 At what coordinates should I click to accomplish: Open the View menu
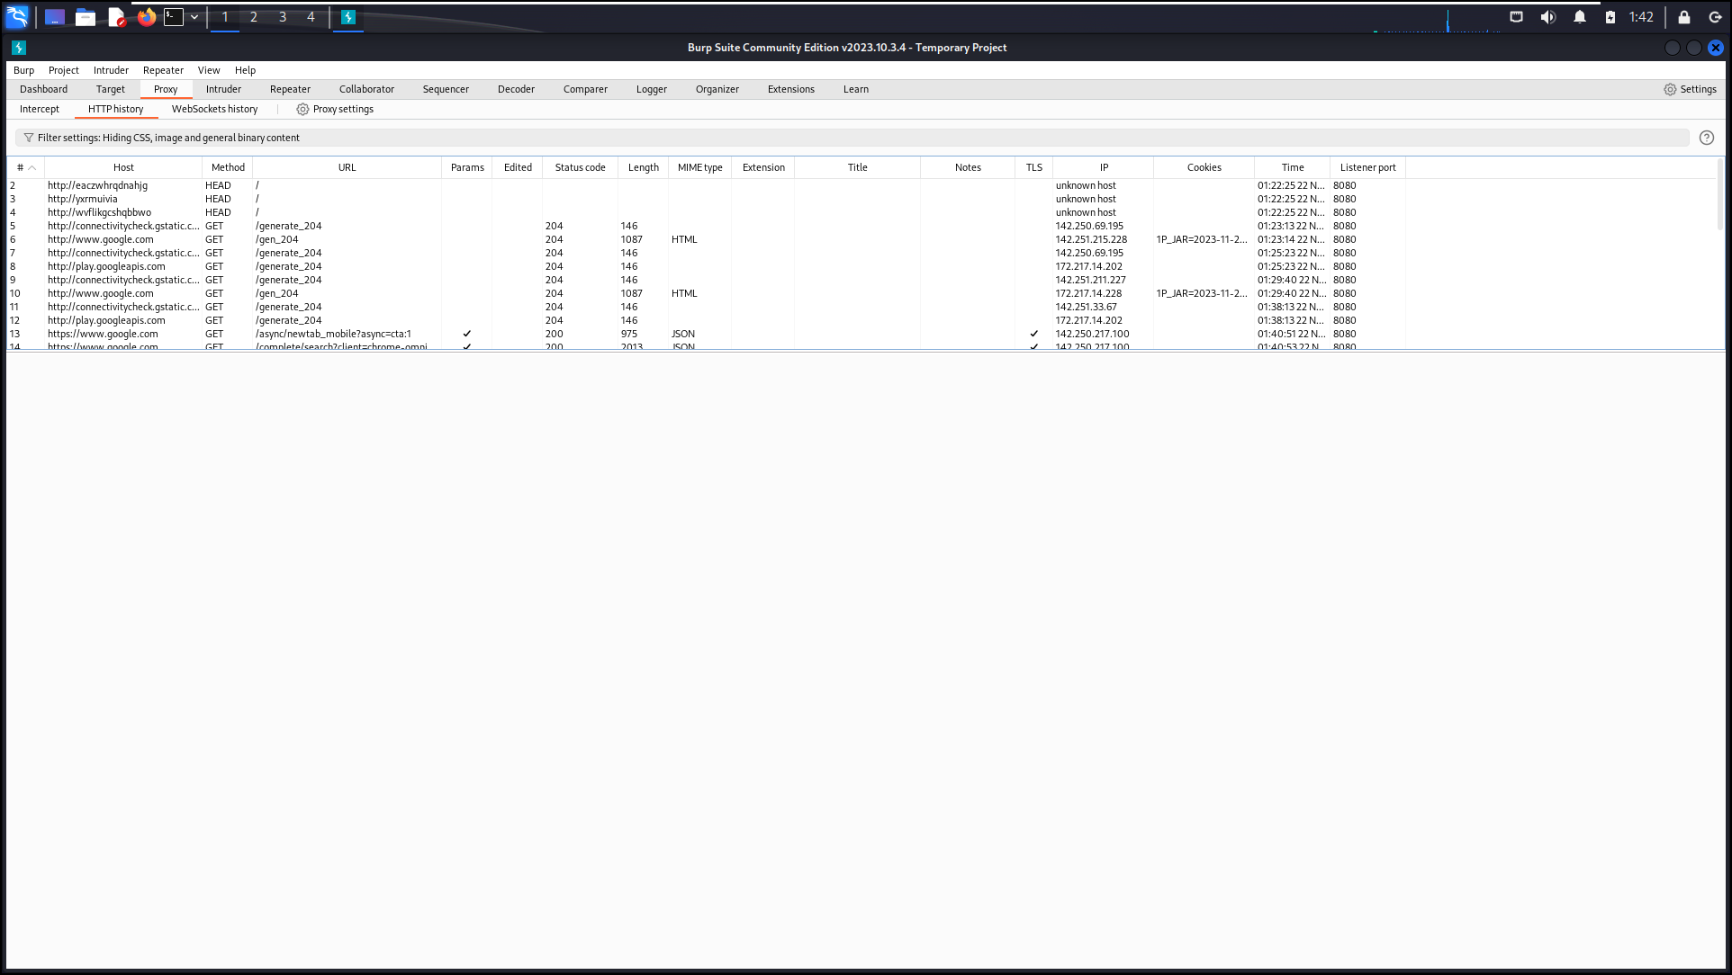click(209, 70)
